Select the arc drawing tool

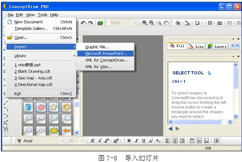(x=6, y=109)
